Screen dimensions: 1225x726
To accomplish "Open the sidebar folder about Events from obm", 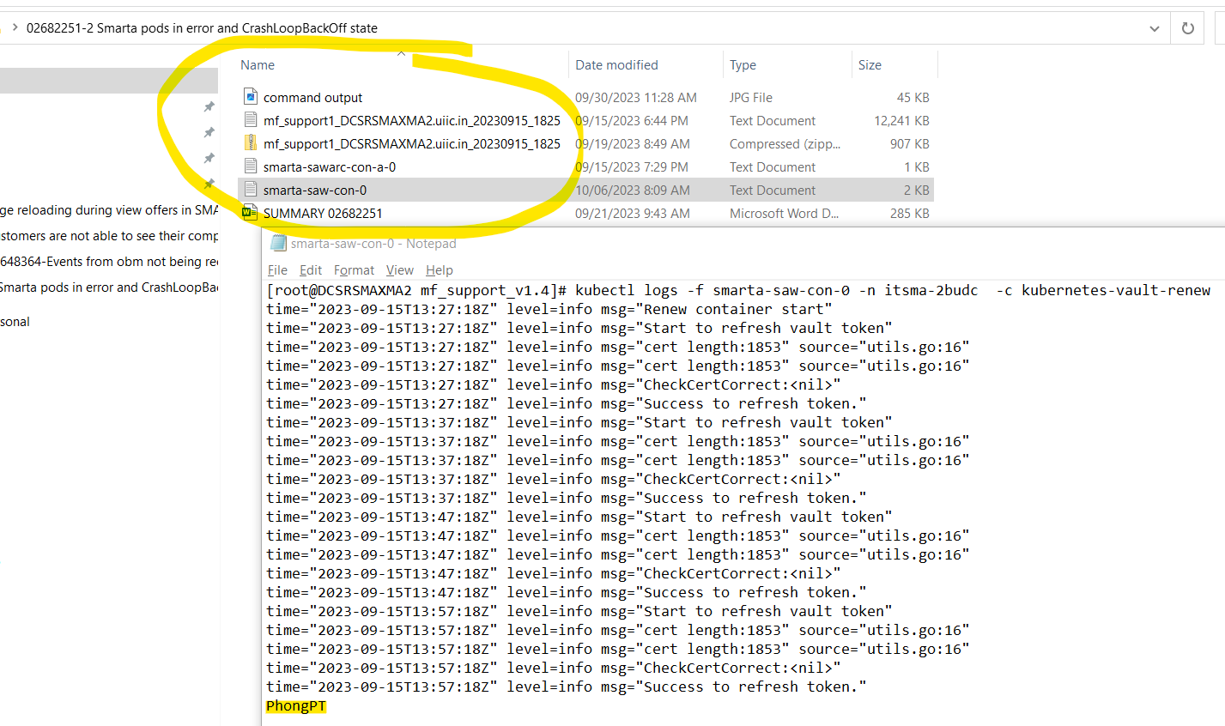I will (x=109, y=262).
